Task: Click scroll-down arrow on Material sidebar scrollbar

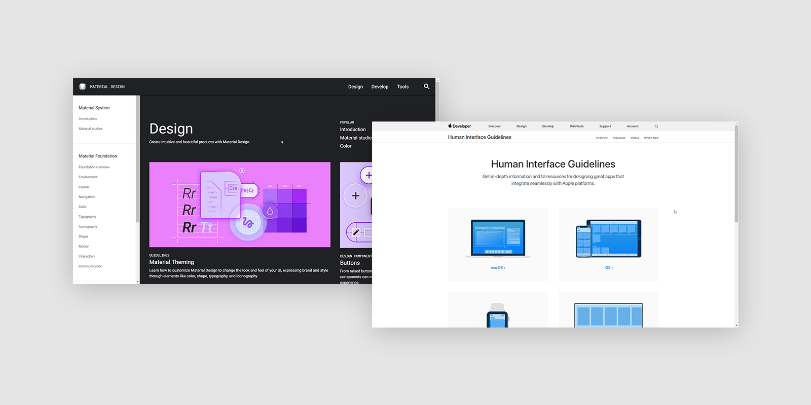Action: [x=137, y=282]
